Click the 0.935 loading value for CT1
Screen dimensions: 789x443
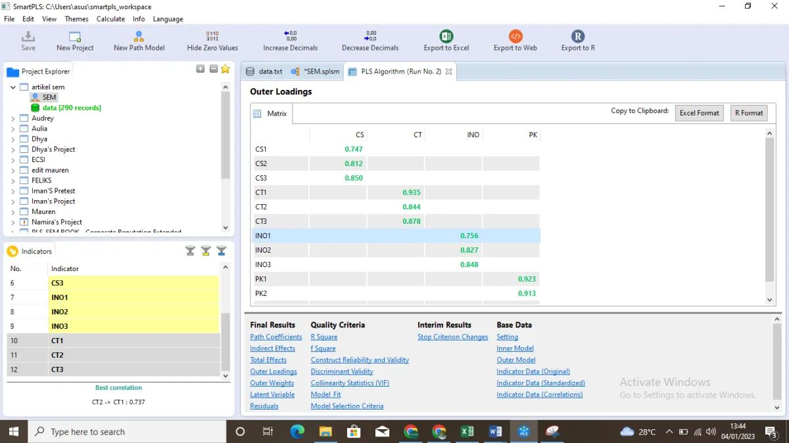click(412, 192)
